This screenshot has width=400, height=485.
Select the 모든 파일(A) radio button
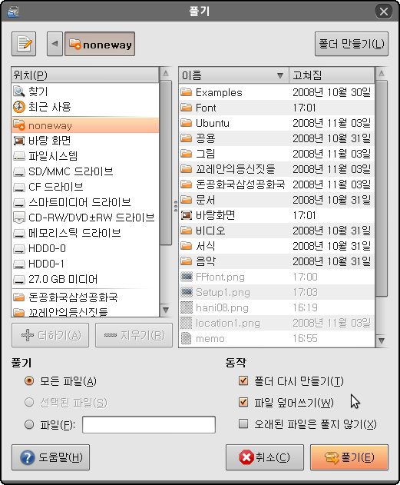29,380
